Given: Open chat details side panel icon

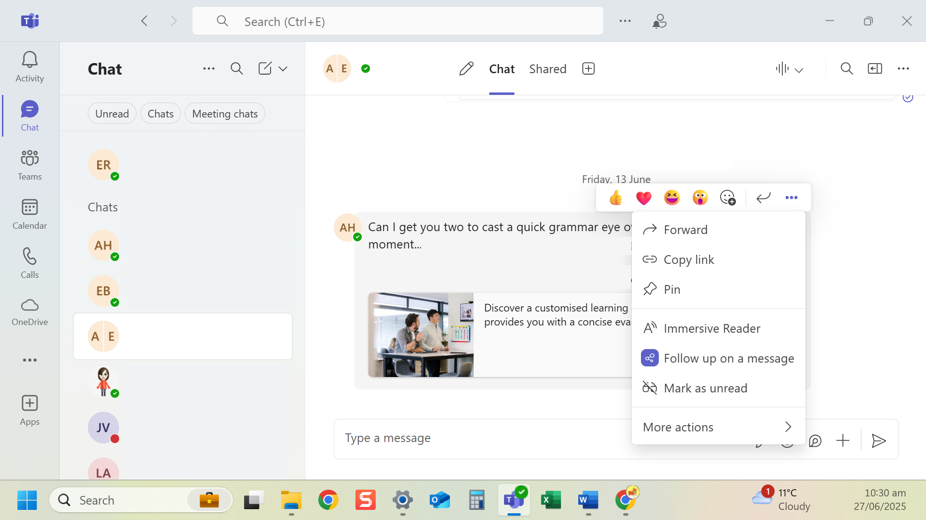Looking at the screenshot, I should pyautogui.click(x=875, y=69).
